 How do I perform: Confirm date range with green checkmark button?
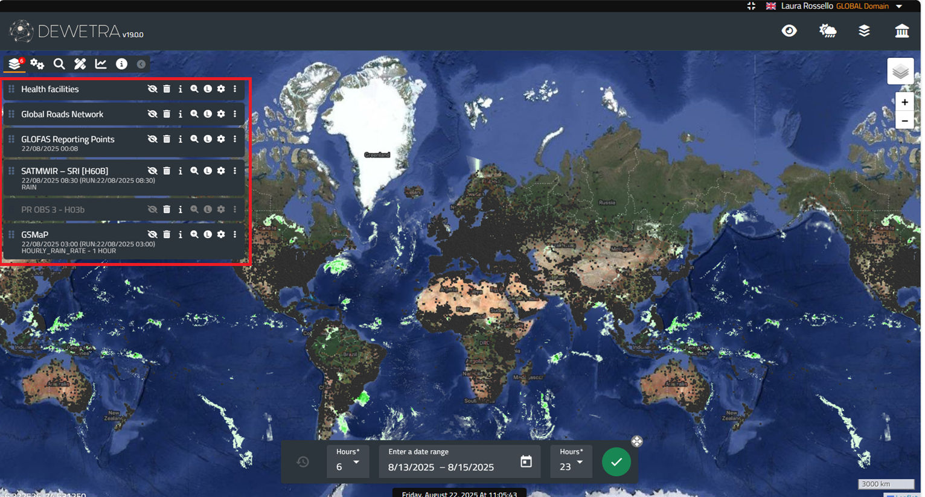[616, 462]
